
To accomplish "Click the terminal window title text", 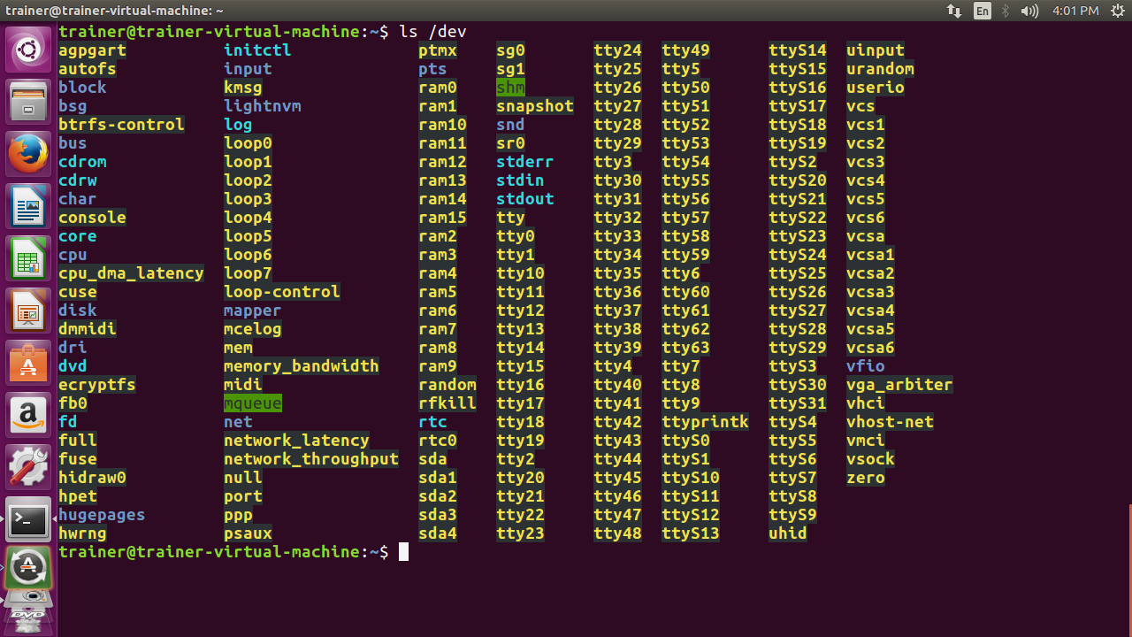I will tap(114, 11).
